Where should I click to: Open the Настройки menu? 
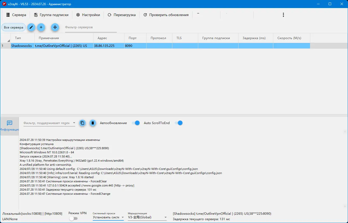[x=88, y=15]
